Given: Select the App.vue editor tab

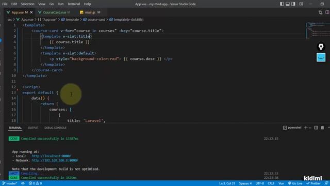Looking at the screenshot, I should point(18,12).
